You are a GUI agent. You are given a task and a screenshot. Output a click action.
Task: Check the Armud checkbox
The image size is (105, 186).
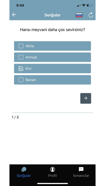(x=21, y=57)
